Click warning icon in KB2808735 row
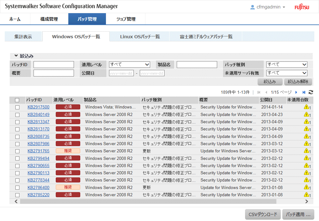Viewport: 319px width, 221px height. coord(306,136)
